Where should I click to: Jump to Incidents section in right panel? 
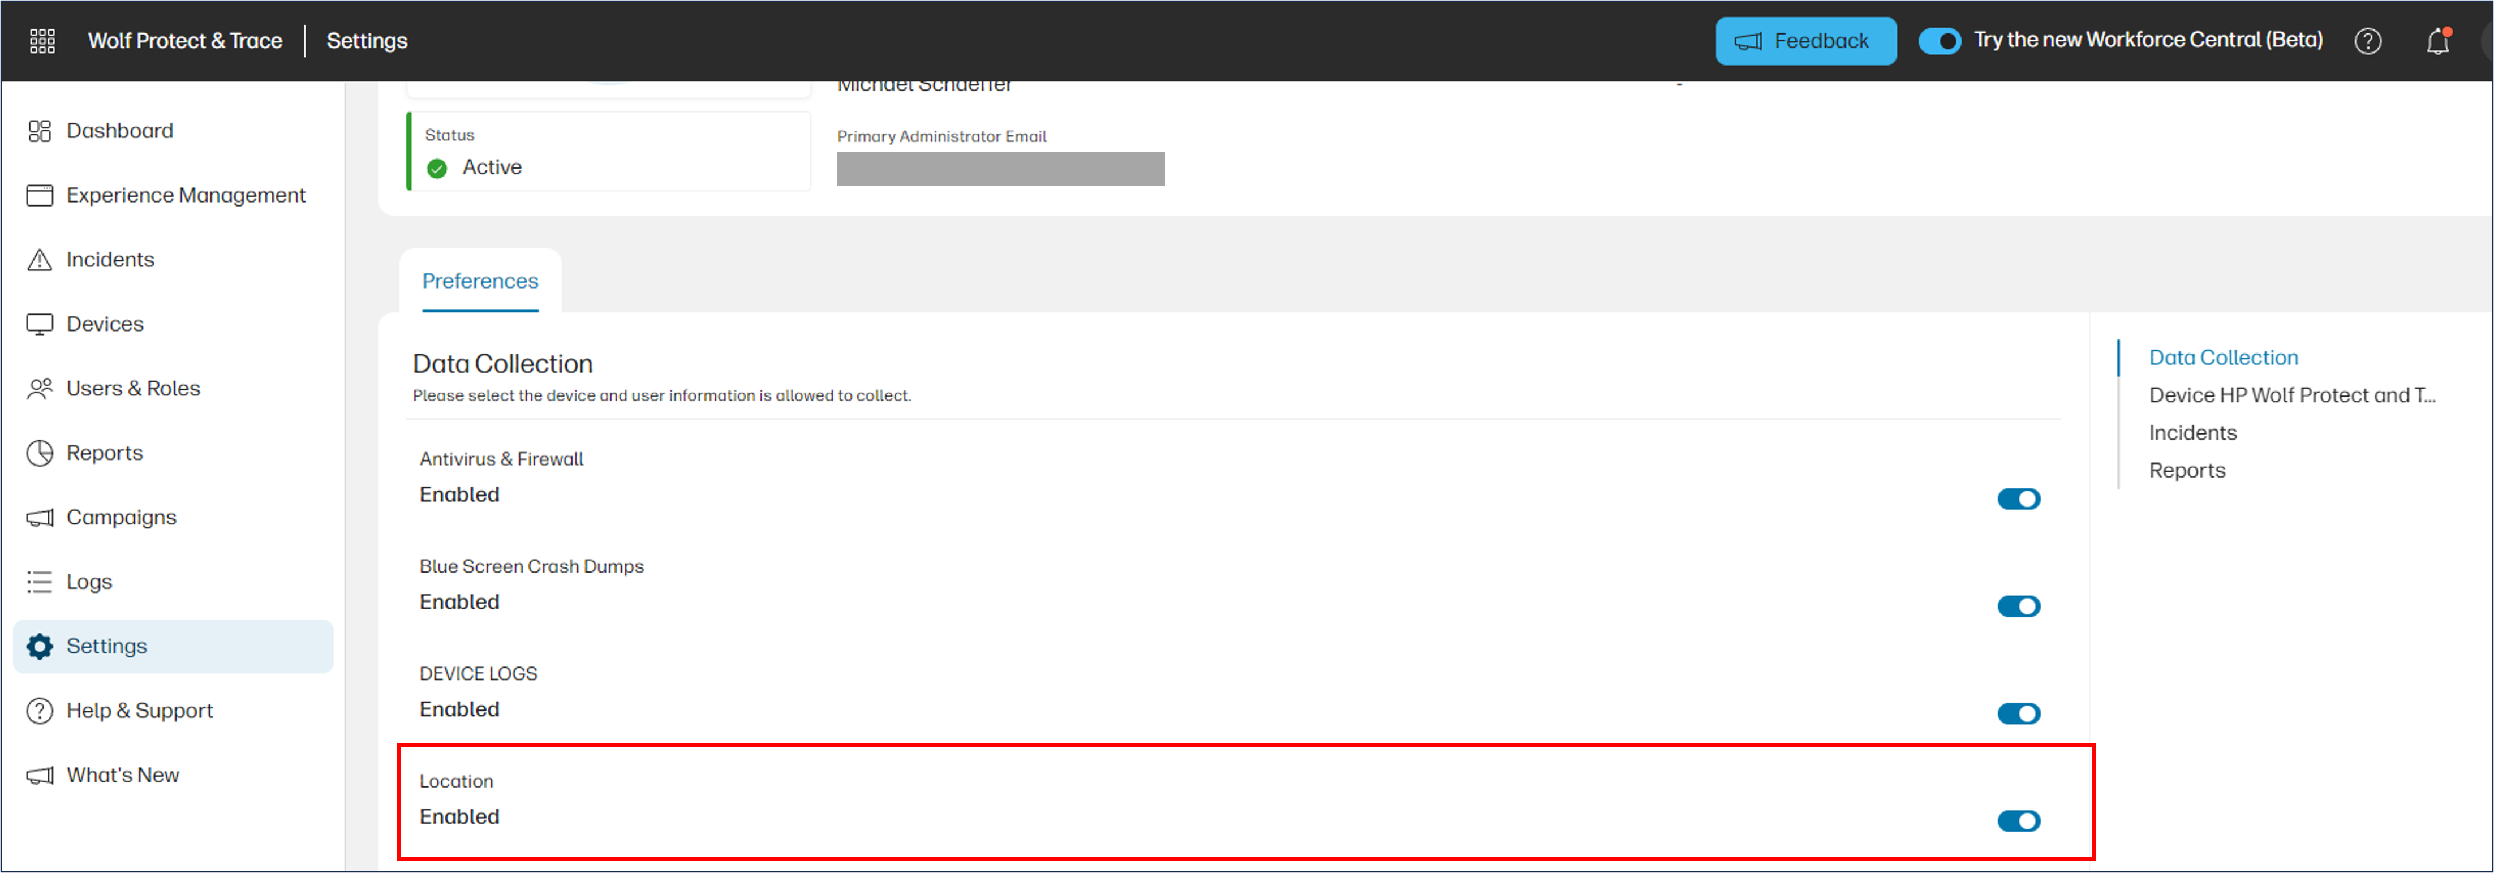click(2192, 433)
